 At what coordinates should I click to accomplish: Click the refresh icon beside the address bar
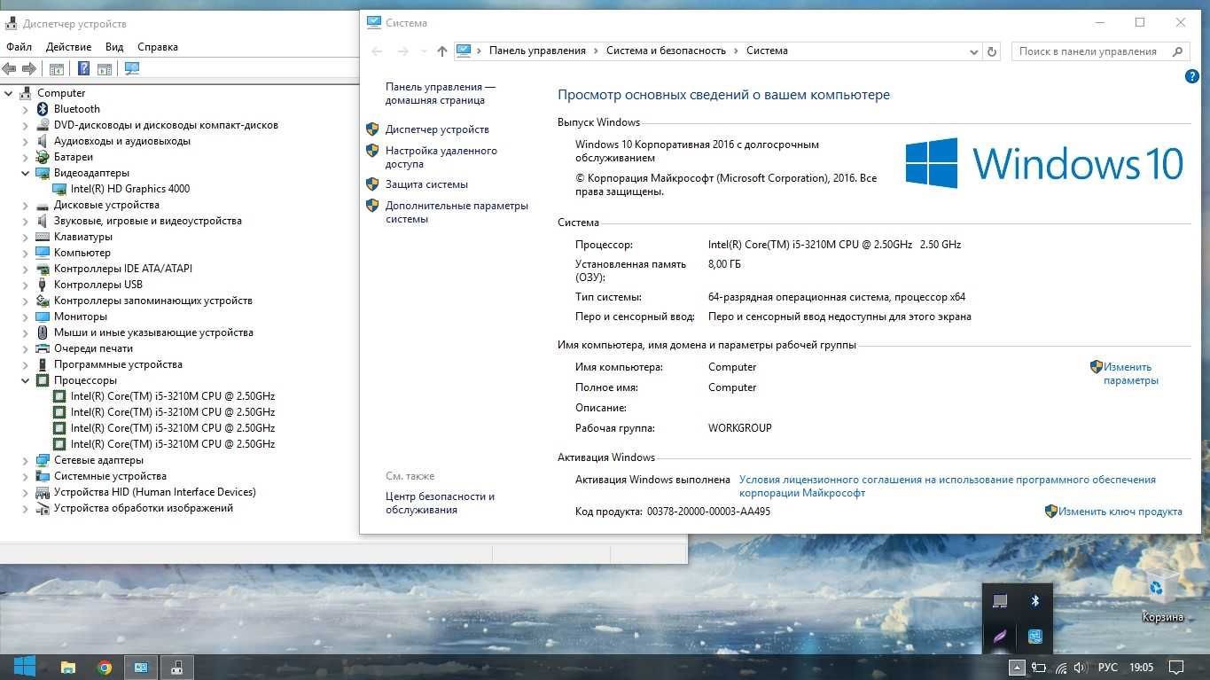(992, 51)
